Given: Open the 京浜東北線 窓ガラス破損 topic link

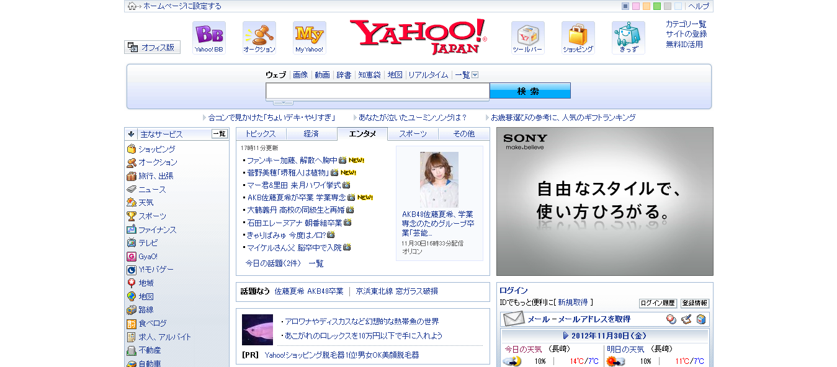Looking at the screenshot, I should point(396,291).
